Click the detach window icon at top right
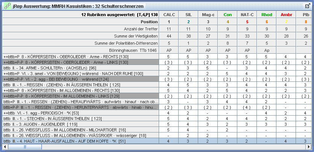The height and width of the screenshot is (152, 314). (307, 6)
